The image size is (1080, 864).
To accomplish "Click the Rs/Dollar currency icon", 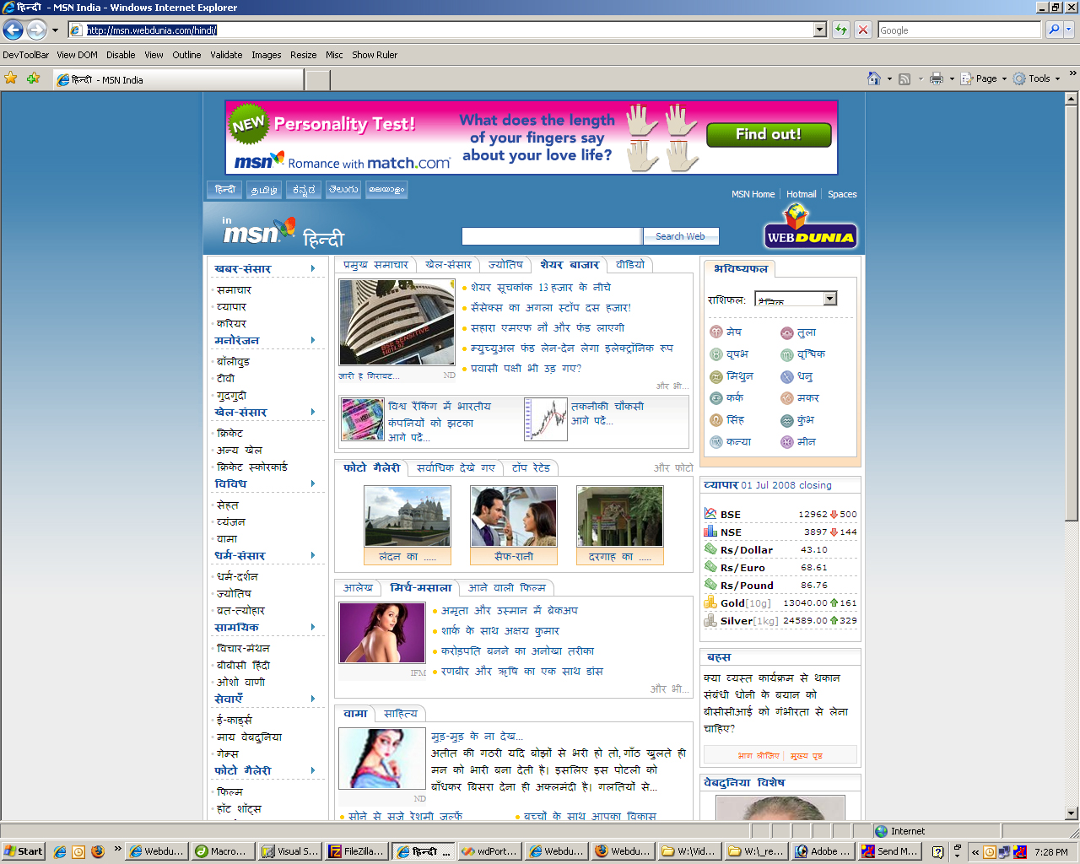I will (x=710, y=549).
